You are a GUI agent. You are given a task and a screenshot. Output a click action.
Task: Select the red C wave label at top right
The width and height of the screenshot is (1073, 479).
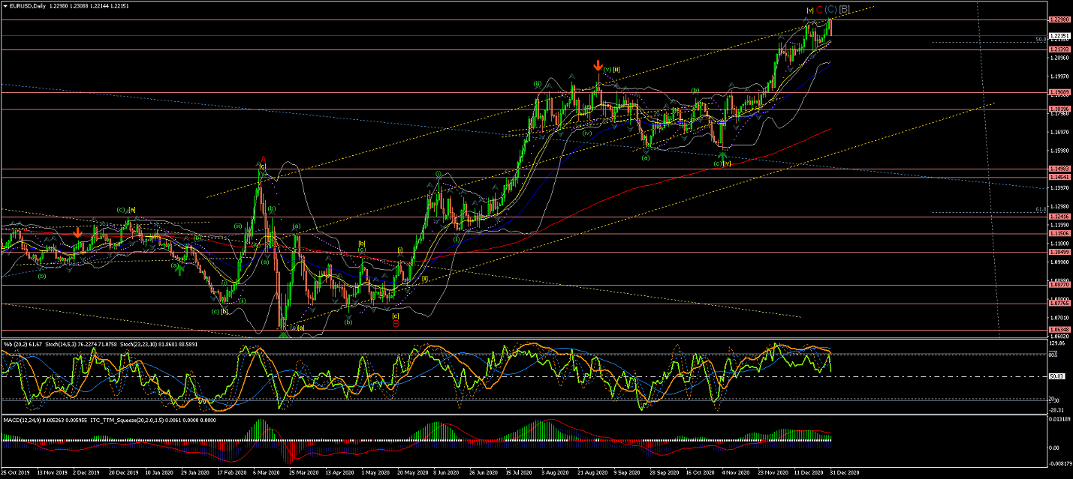pyautogui.click(x=819, y=10)
